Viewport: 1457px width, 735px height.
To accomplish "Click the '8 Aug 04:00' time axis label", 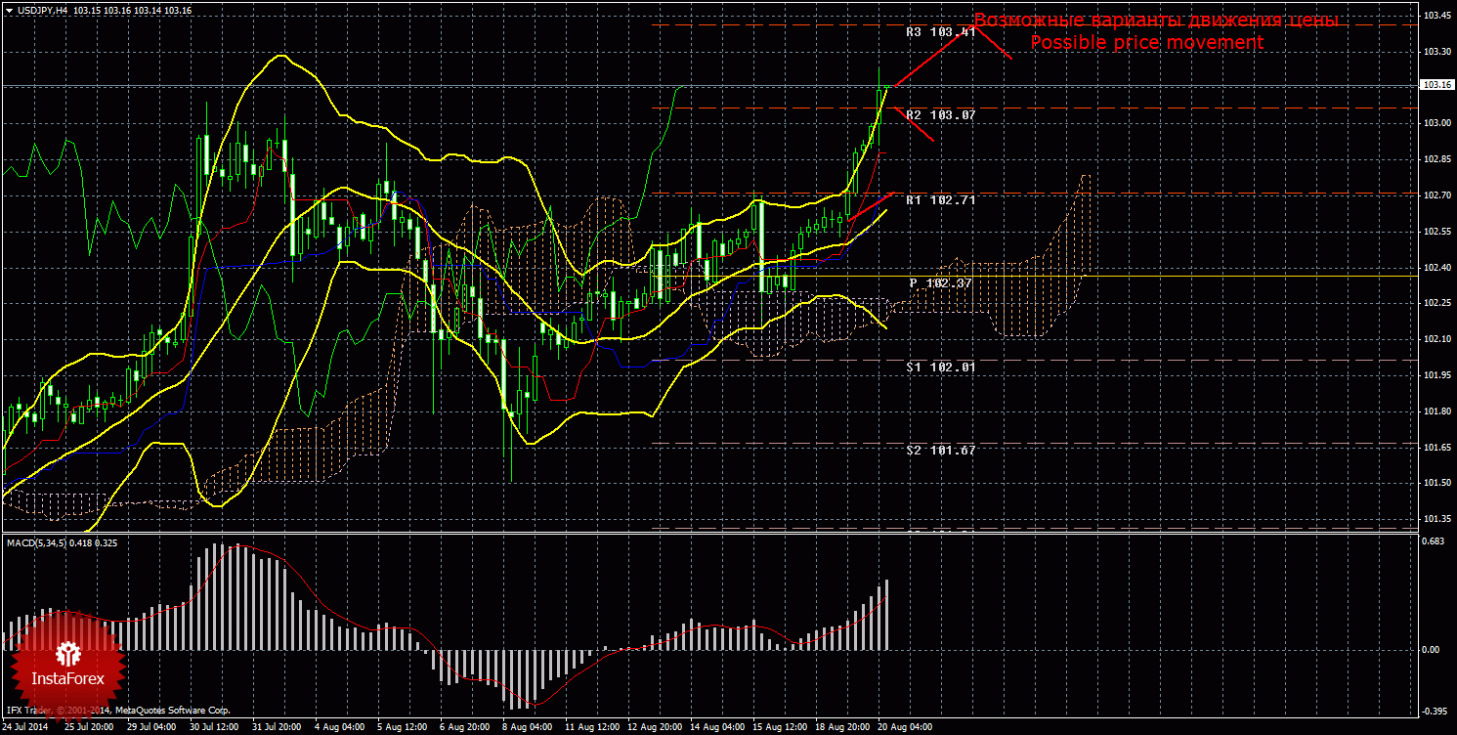I will coord(526,727).
